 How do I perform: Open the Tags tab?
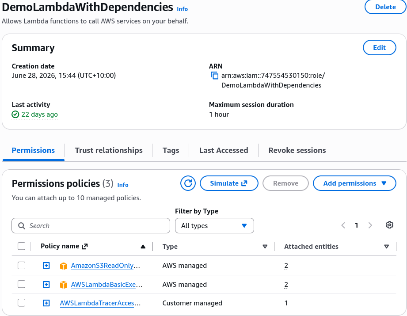pos(171,150)
